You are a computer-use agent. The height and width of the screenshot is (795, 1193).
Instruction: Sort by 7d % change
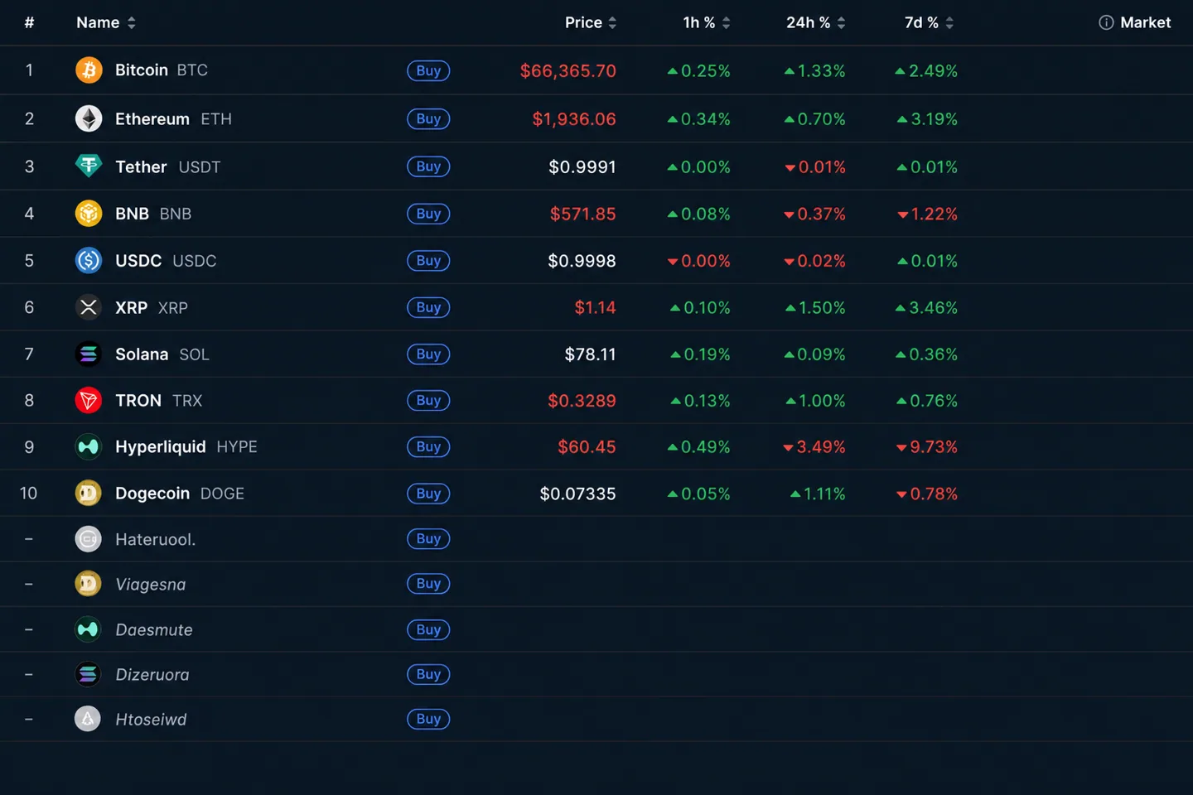(x=930, y=22)
